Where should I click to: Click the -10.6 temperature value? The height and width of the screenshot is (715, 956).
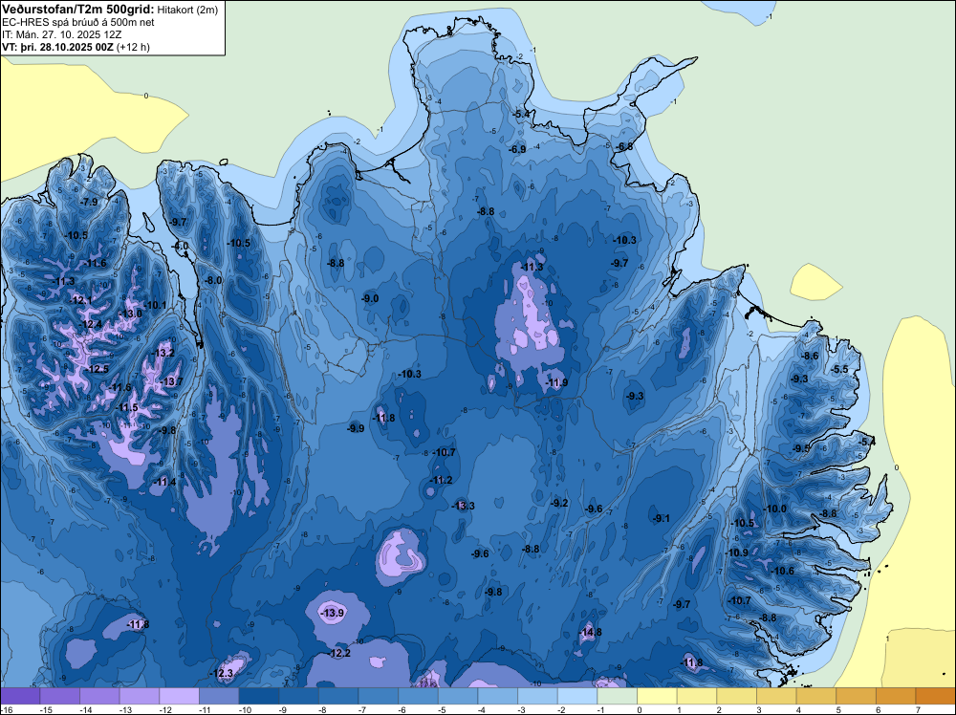[783, 572]
